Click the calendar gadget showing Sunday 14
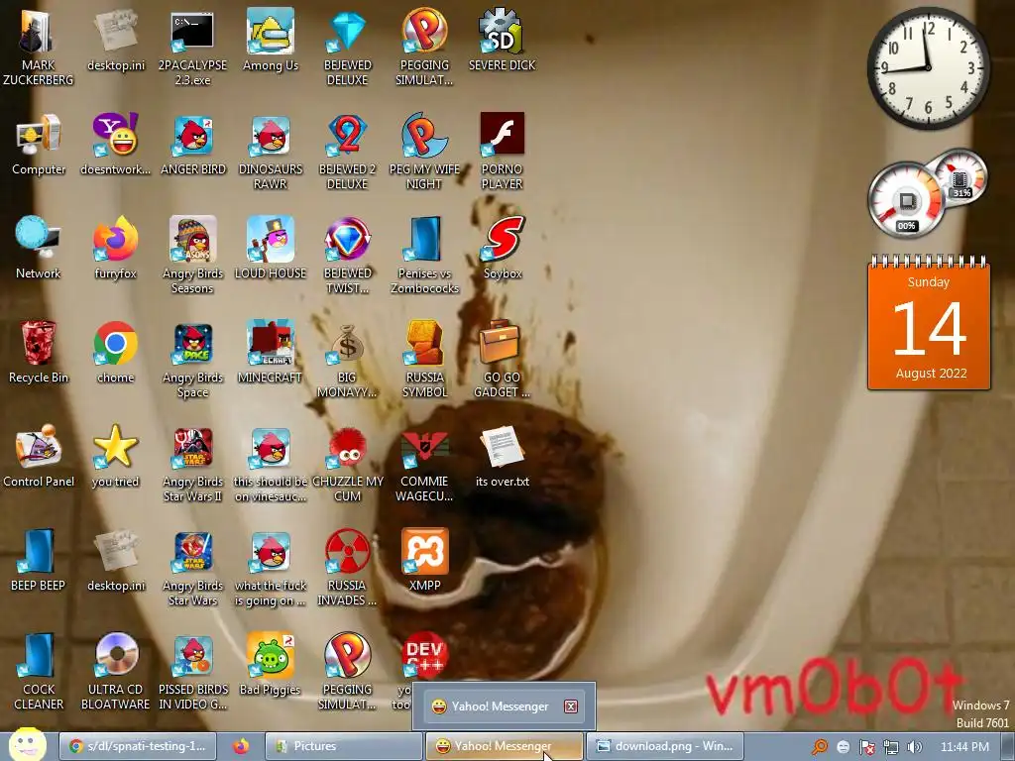Image resolution: width=1015 pixels, height=761 pixels. [928, 324]
